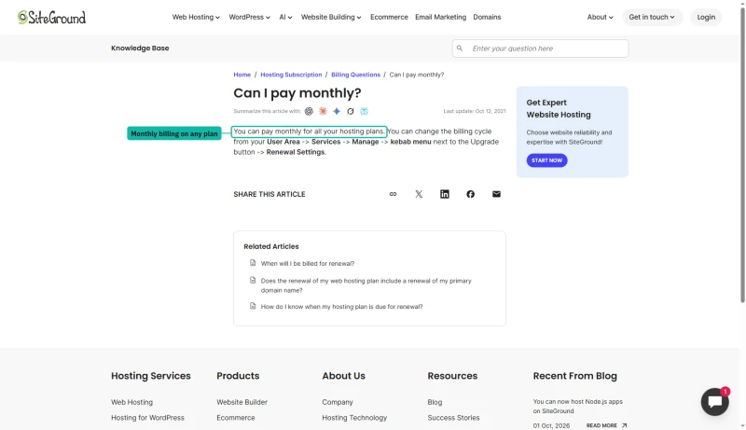Open footer Success Stories link

coord(453,418)
